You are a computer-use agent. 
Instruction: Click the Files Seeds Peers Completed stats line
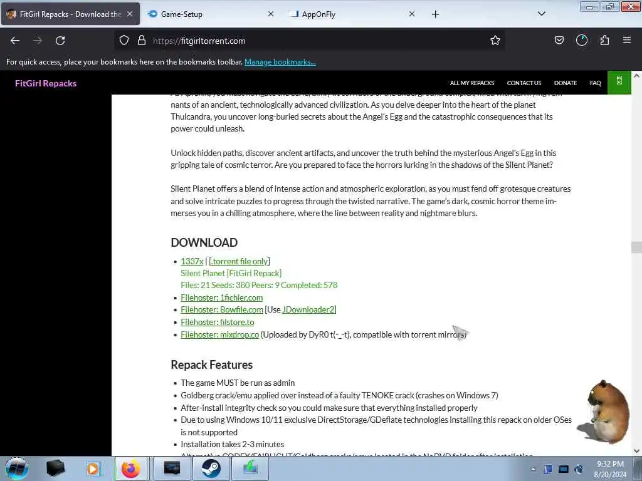point(259,285)
